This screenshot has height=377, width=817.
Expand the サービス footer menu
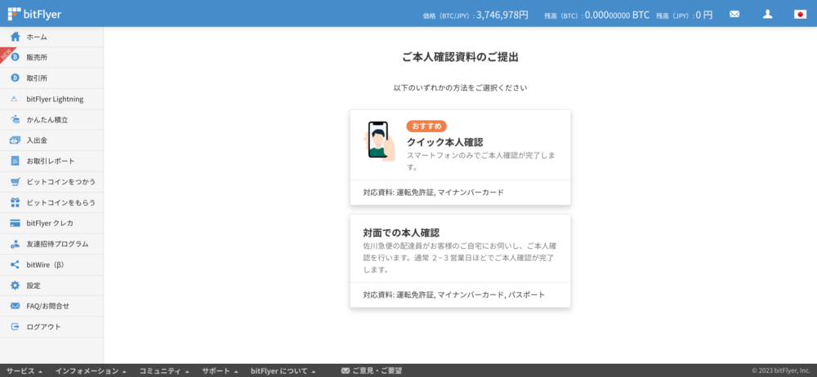(x=25, y=370)
